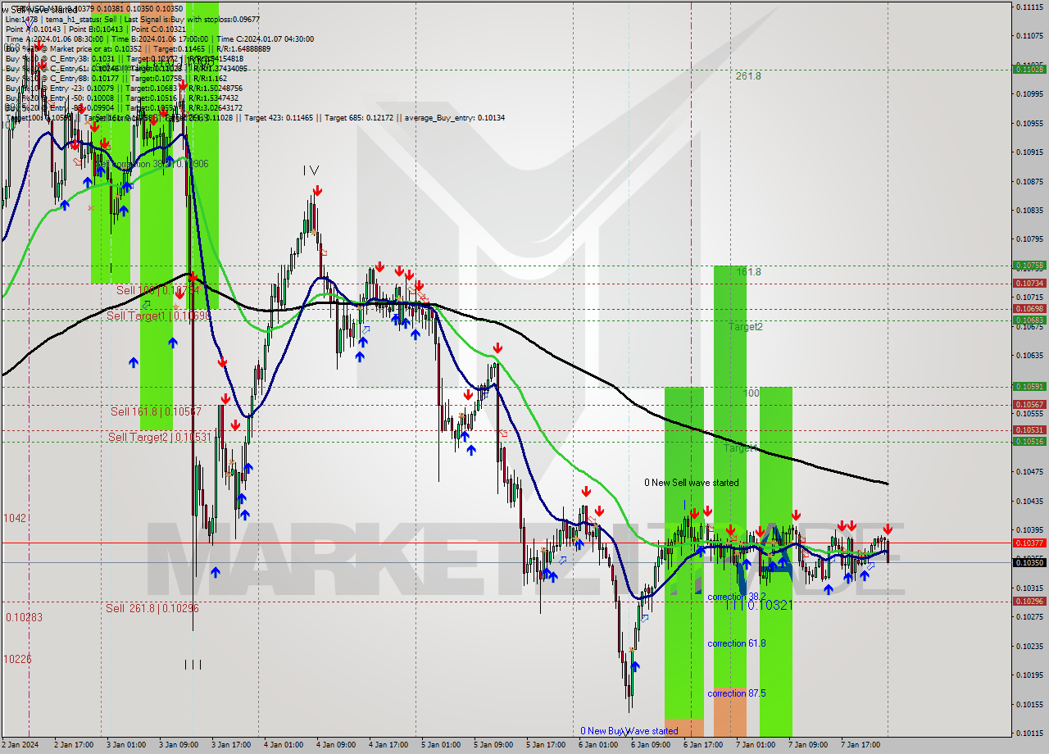The height and width of the screenshot is (754, 1049).
Task: Click the red 0.10531 price tag
Action: 1029,430
